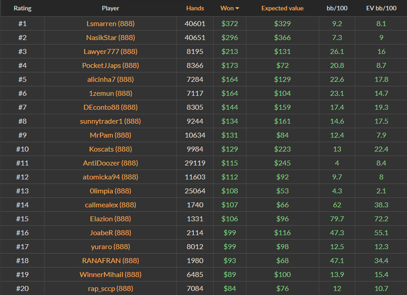The height and width of the screenshot is (295, 407).
Task: Click on callmealex (888) player name
Action: (x=110, y=205)
